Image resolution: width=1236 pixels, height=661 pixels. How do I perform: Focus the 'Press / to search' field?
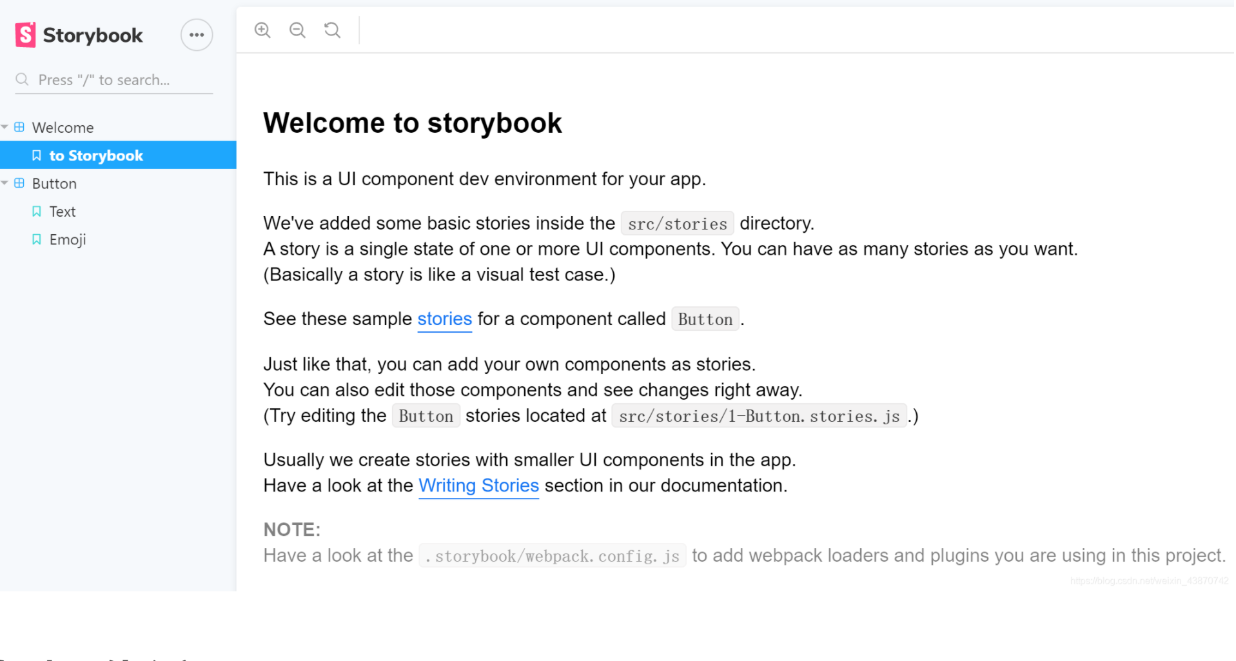pyautogui.click(x=113, y=80)
